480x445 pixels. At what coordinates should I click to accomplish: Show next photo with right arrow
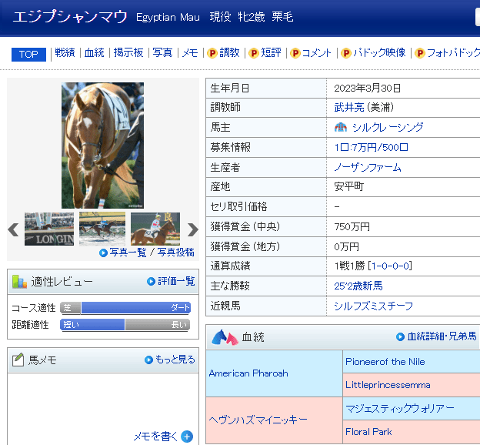coord(193,229)
